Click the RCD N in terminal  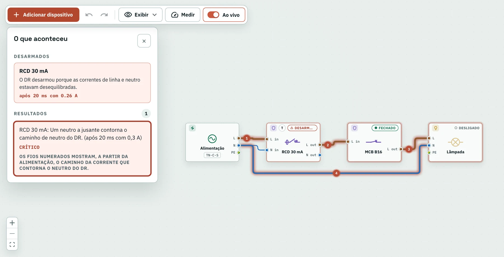pos(267,150)
